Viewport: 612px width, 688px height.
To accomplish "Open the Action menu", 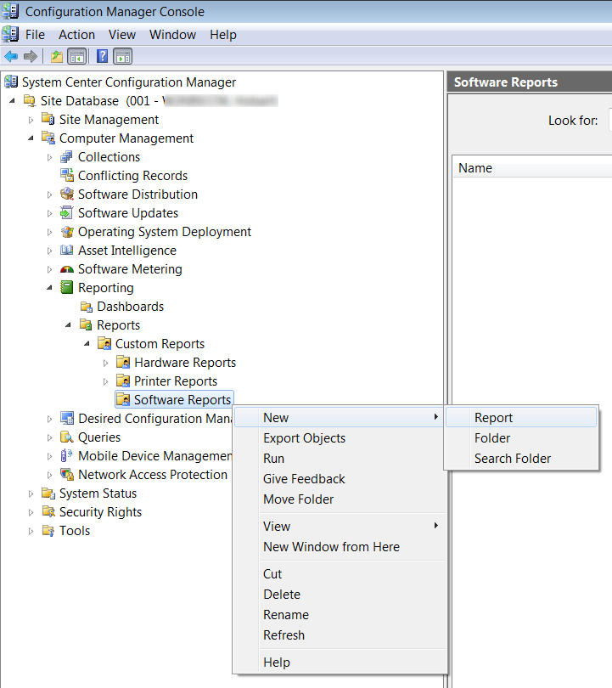I will [x=76, y=35].
